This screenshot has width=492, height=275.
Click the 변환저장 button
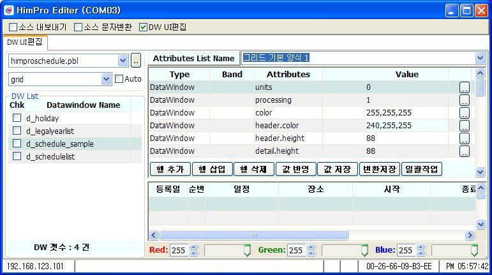pos(379,169)
